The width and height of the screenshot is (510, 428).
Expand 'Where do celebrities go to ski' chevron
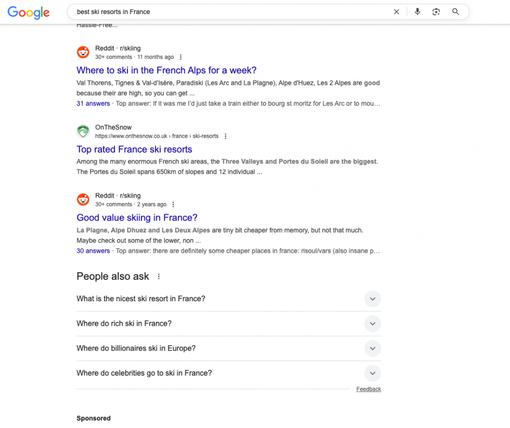coord(373,373)
